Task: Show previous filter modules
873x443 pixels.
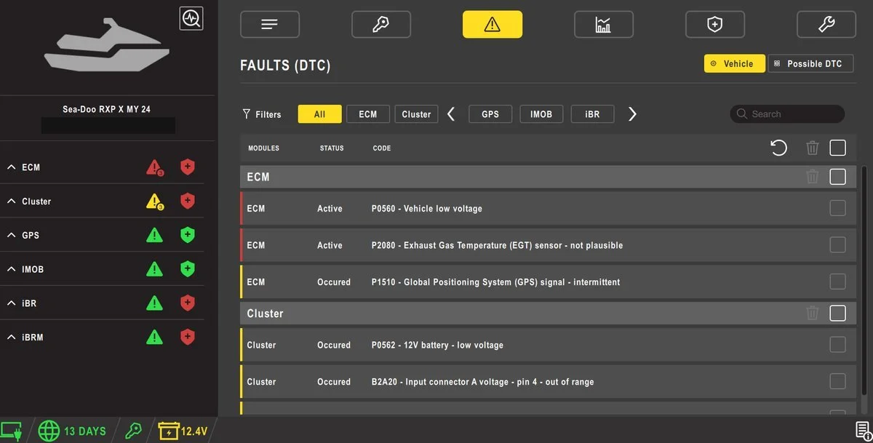Action: click(x=451, y=114)
